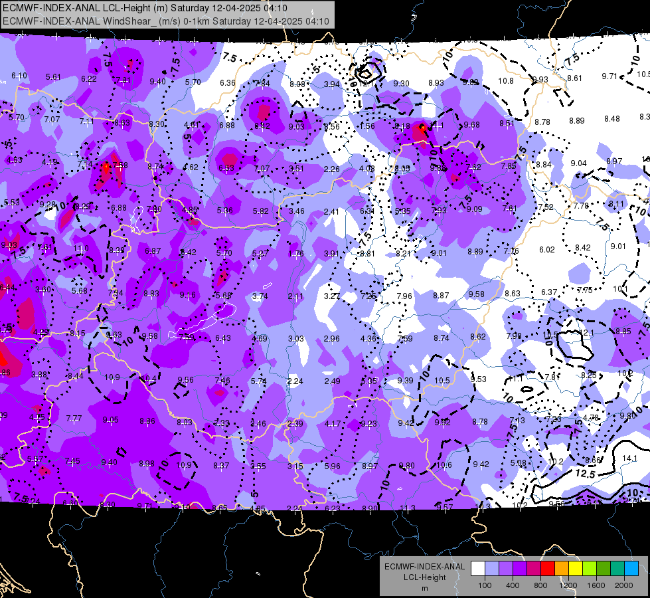Click the wind shear value 8.61
Viewport: 650px width, 598px height.
(x=574, y=78)
